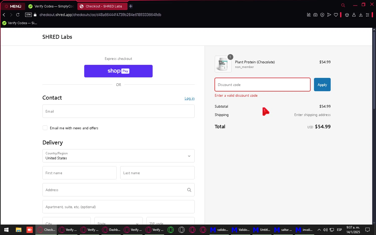The image size is (376, 235).
Task: Apply the discount code
Action: point(322,85)
